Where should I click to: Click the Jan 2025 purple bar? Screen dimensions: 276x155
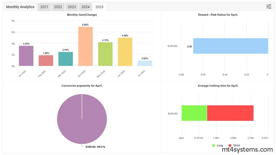point(26,56)
